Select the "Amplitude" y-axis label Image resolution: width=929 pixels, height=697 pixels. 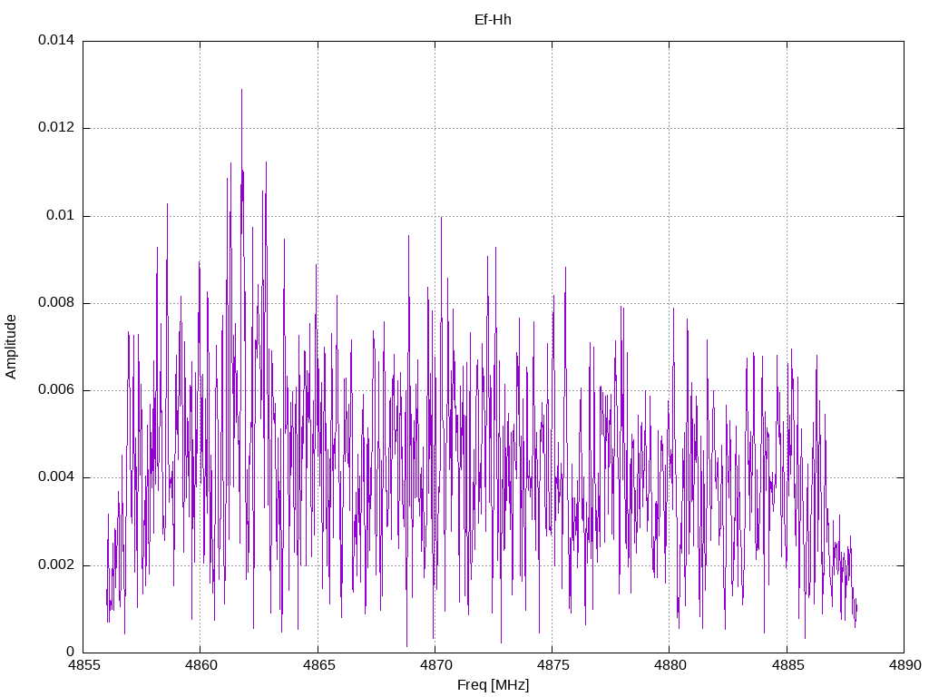(x=11, y=347)
